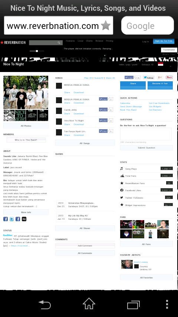Screen dimensions: 178x317
Task: Click Download under Cantik Jelita
Action: 79,114
